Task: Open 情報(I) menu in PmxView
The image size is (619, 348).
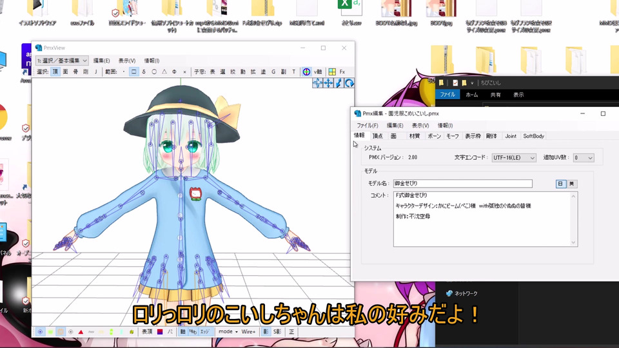Action: [152, 61]
